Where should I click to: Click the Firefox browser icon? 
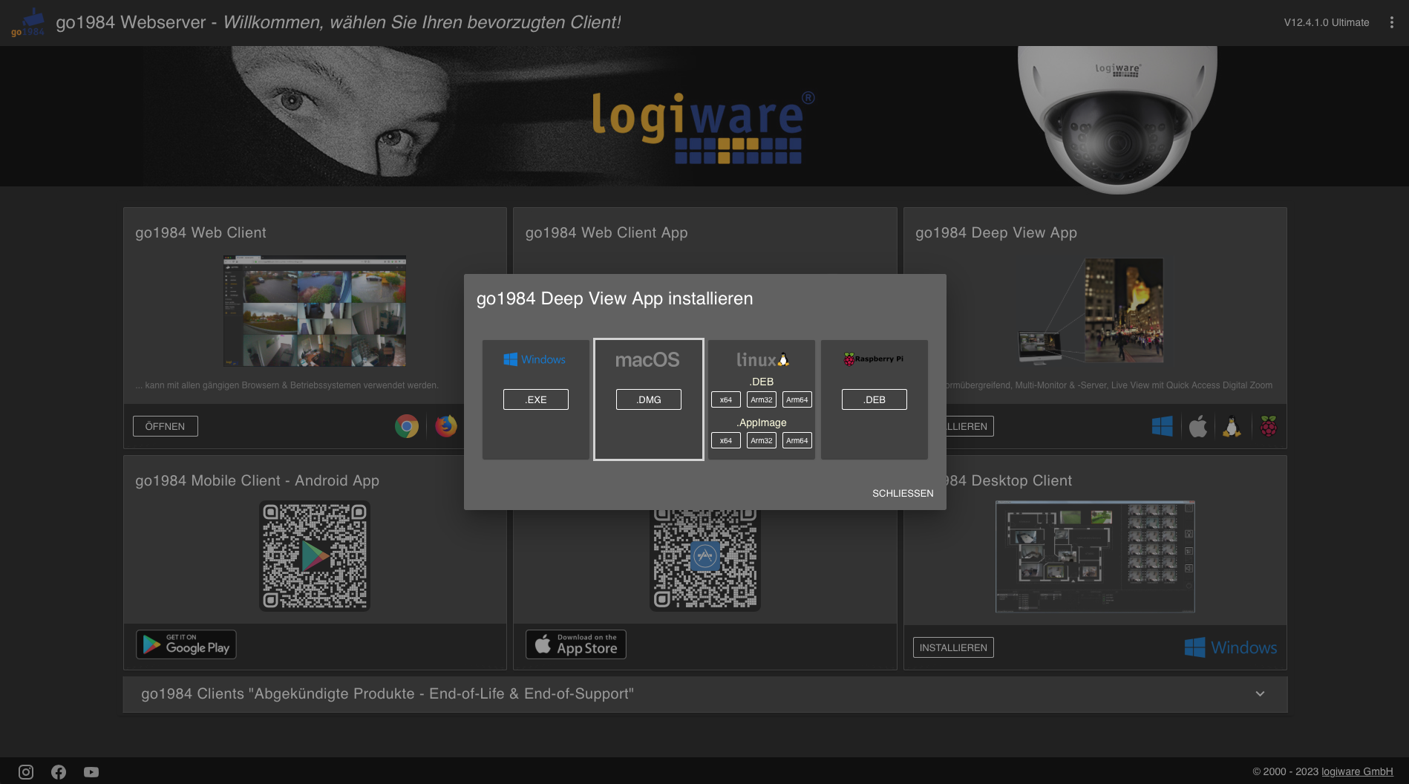[x=446, y=426]
